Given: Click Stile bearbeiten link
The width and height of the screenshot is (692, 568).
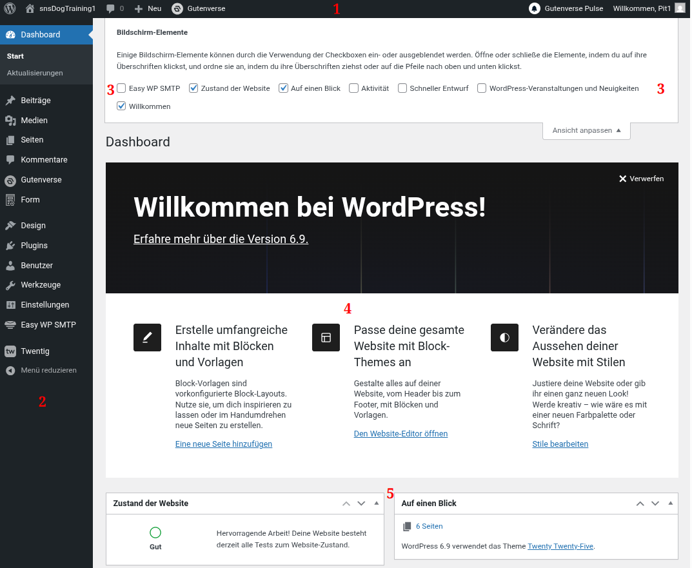Looking at the screenshot, I should (x=560, y=444).
